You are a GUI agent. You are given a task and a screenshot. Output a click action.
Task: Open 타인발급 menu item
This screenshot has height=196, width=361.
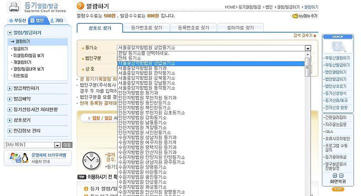point(21,75)
